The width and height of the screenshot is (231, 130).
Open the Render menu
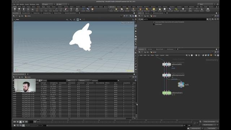point(22,4)
